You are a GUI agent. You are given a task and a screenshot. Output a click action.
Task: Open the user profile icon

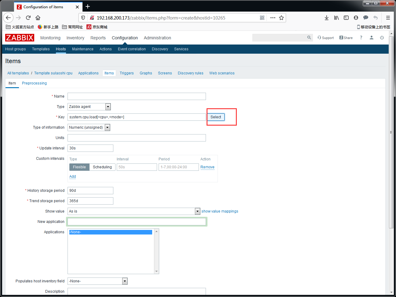tap(372, 38)
